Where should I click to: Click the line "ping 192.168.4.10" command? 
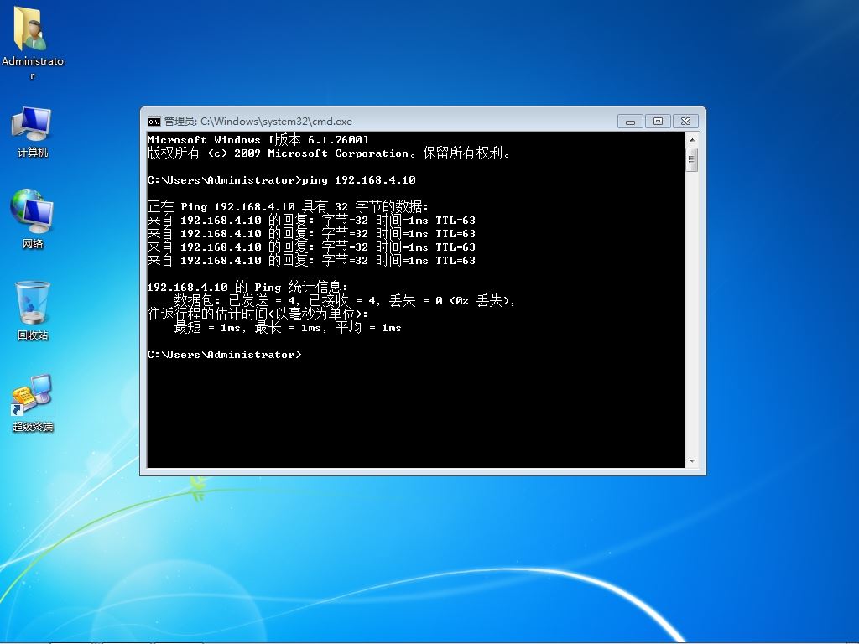click(359, 180)
